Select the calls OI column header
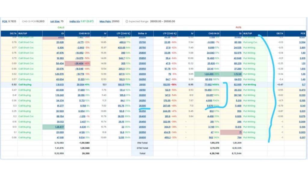This screenshot has height=173, width=308. (62, 33)
